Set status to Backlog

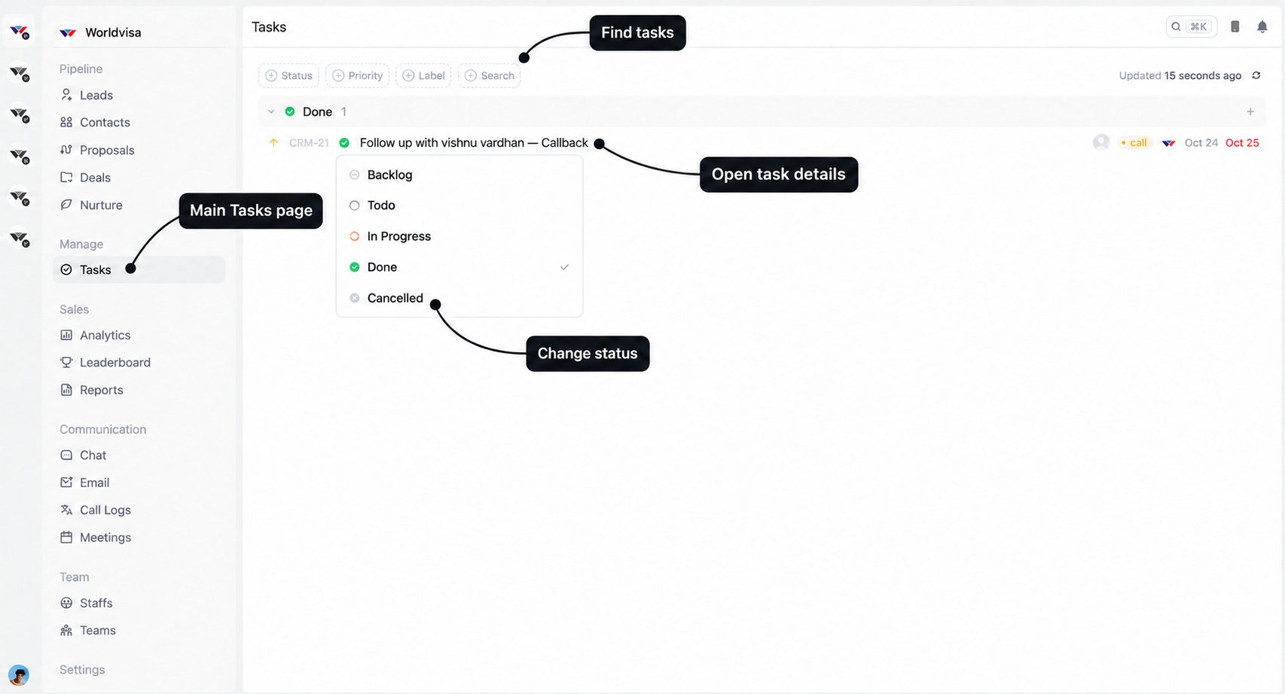pyautogui.click(x=459, y=175)
